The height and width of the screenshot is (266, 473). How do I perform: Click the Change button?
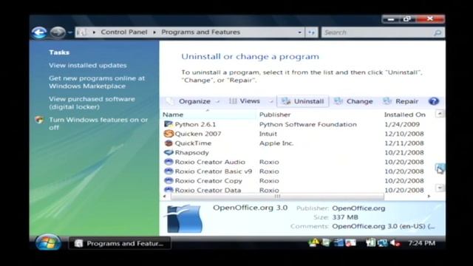pos(353,101)
